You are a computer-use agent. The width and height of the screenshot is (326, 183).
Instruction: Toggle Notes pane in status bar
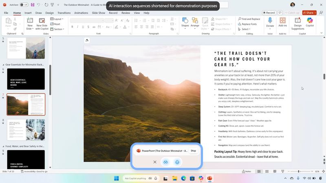247,171
